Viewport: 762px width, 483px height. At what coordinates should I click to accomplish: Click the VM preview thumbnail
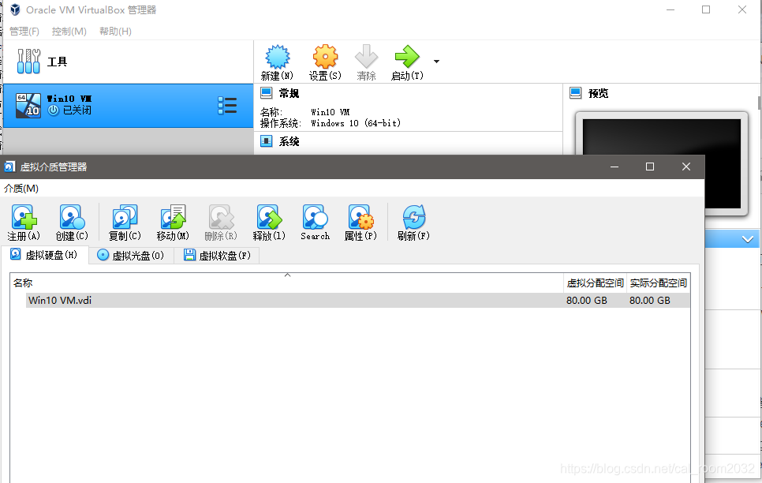click(x=661, y=163)
